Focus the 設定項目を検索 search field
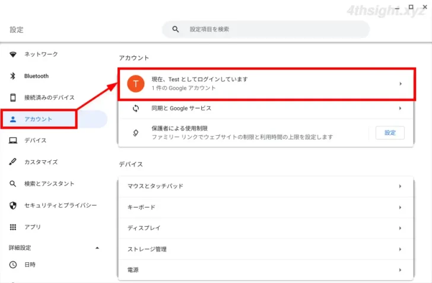This screenshot has width=432, height=283. [266, 29]
